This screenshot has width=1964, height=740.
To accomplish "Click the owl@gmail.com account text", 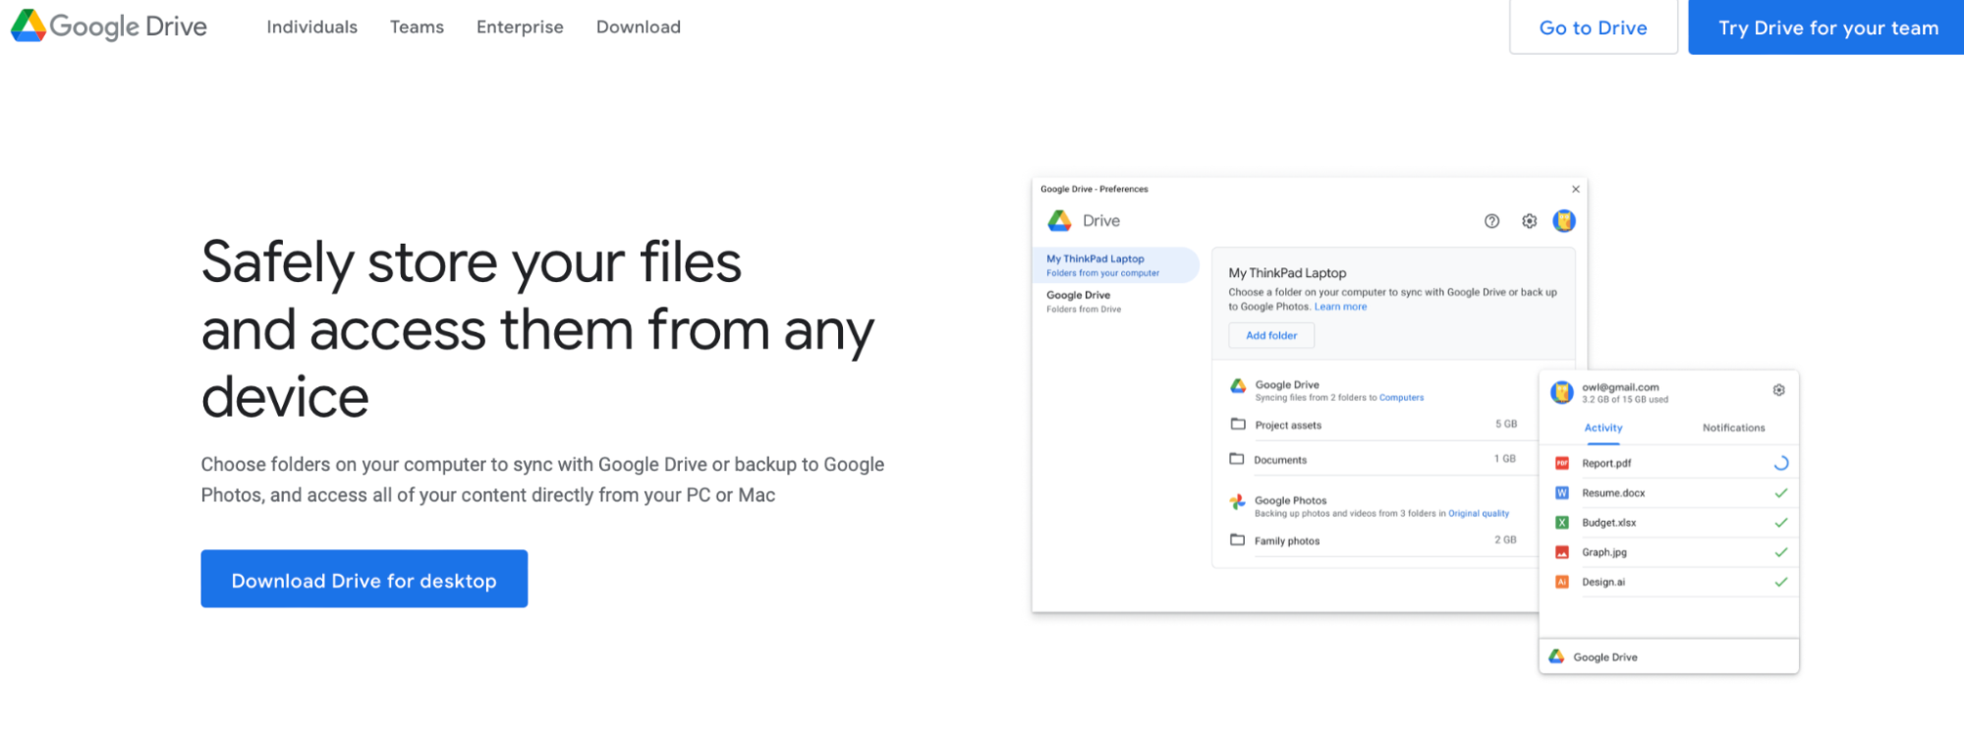I will (1620, 387).
